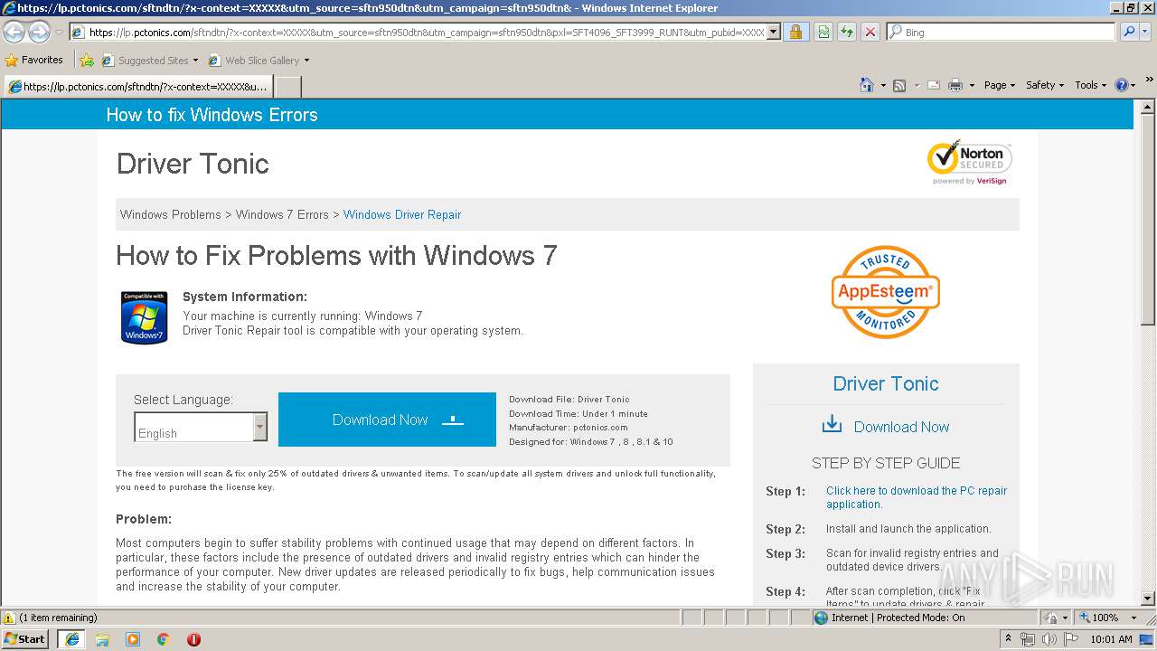Click the Windows 7 compatible logo
Screen dimensions: 1157x651
[145, 316]
